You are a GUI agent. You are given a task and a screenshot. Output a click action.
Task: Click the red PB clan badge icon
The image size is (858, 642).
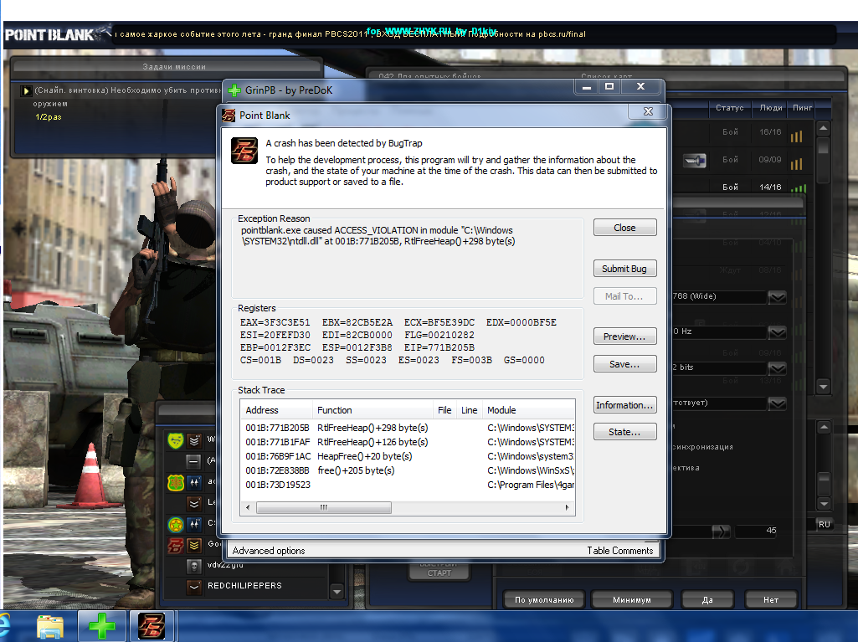(176, 545)
